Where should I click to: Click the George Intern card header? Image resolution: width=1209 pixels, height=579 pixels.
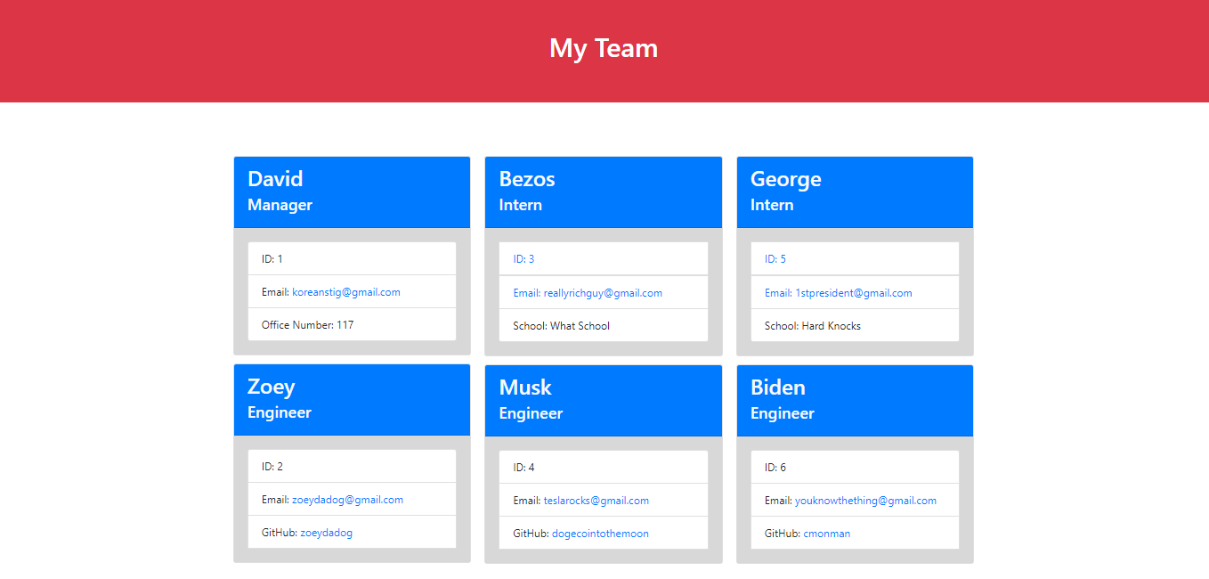point(855,192)
